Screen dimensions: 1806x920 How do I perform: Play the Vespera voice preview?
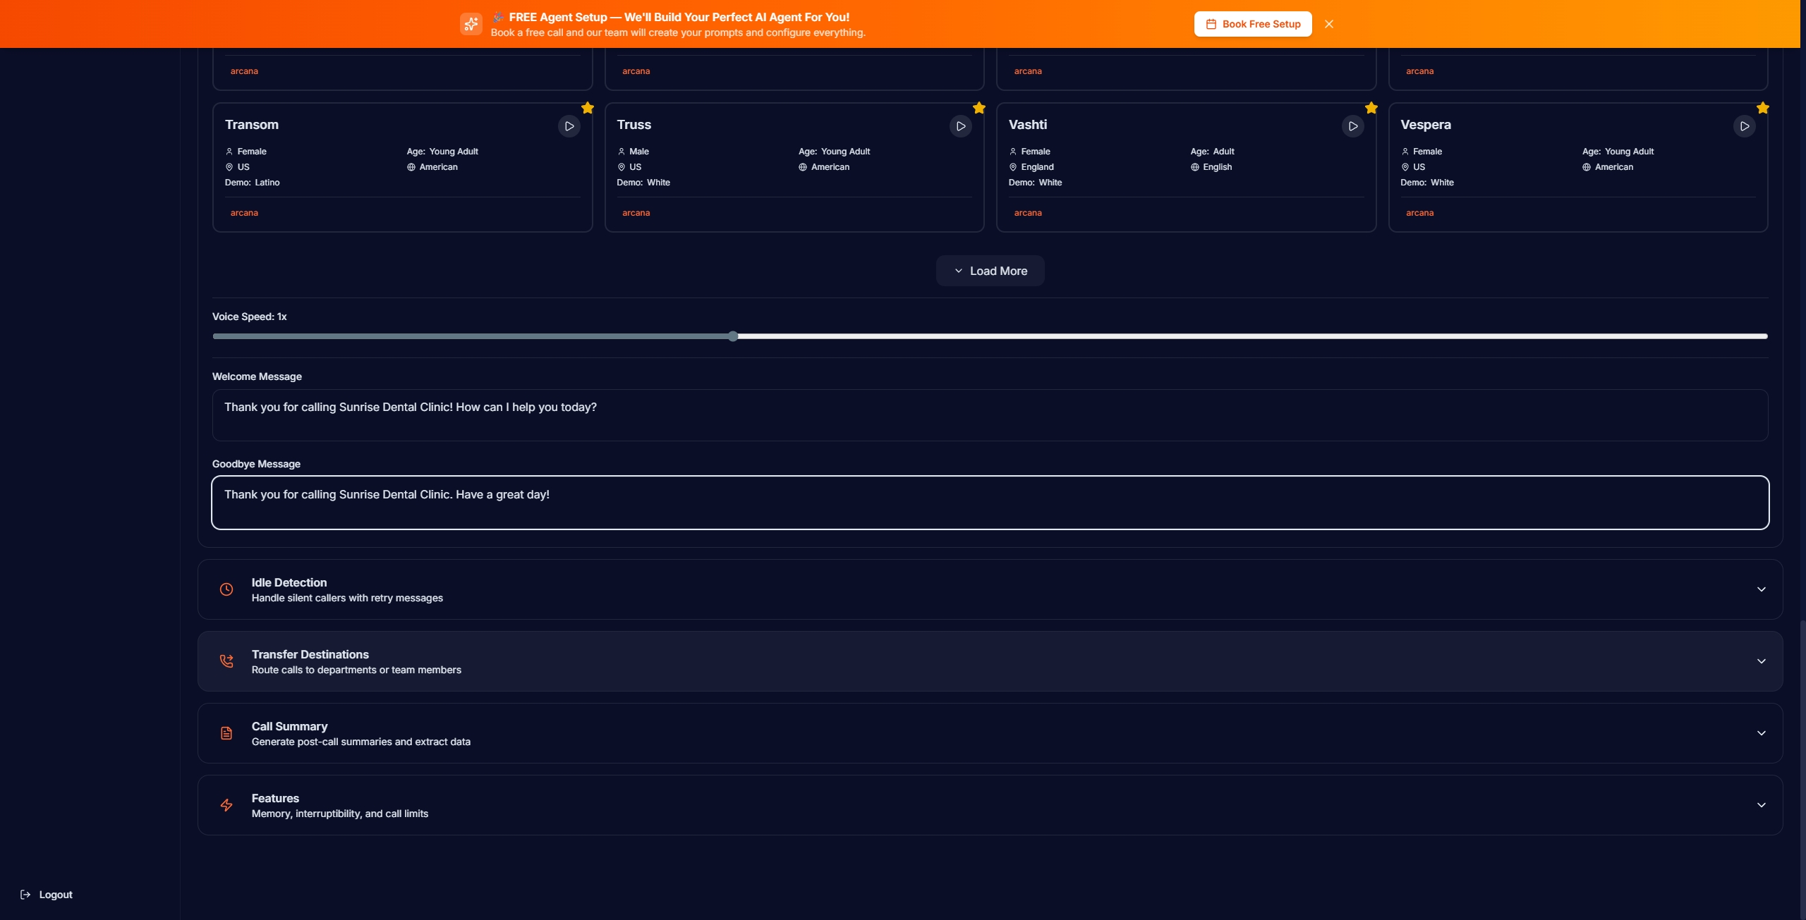1744,126
